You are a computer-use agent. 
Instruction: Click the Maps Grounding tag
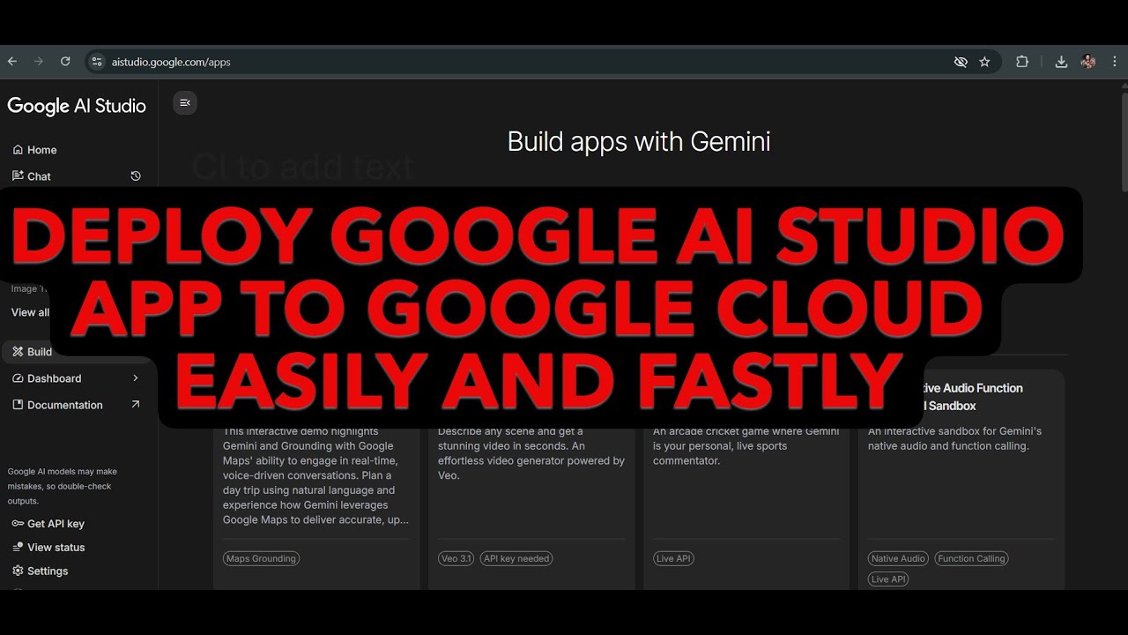click(261, 558)
